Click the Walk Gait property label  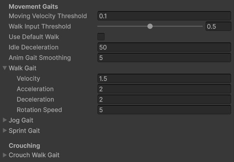[23, 68]
